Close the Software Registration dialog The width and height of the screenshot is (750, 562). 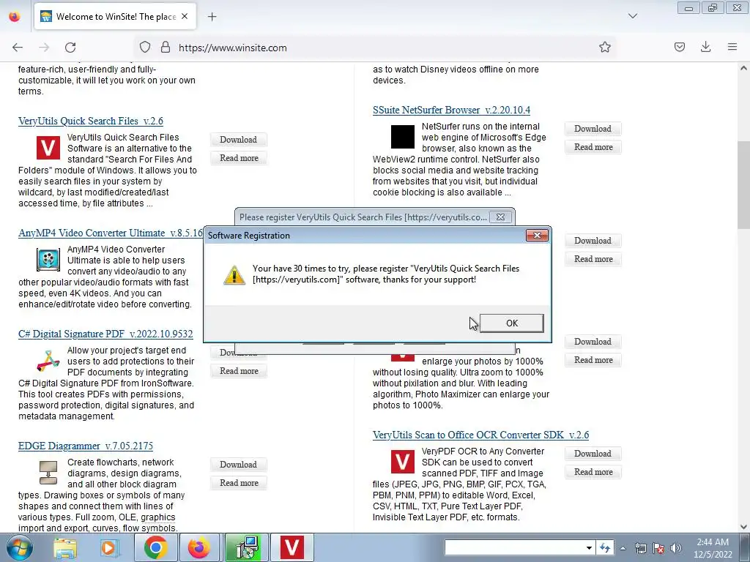537,235
